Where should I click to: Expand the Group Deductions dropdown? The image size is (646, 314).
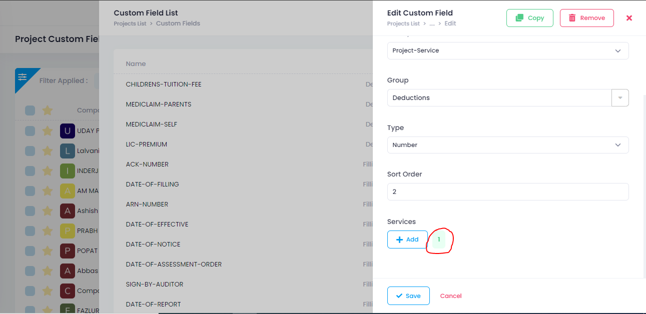[x=619, y=98]
